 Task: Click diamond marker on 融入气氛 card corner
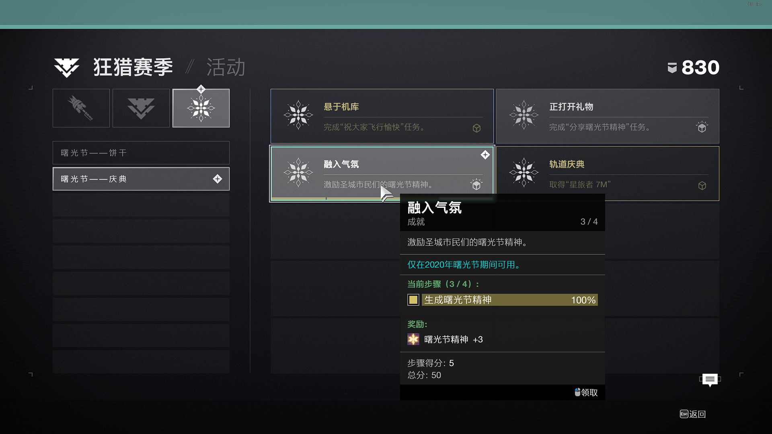pos(485,155)
